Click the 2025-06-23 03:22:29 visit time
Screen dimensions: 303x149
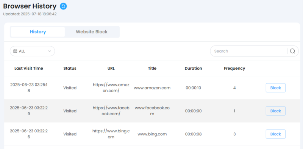pyautogui.click(x=29, y=111)
